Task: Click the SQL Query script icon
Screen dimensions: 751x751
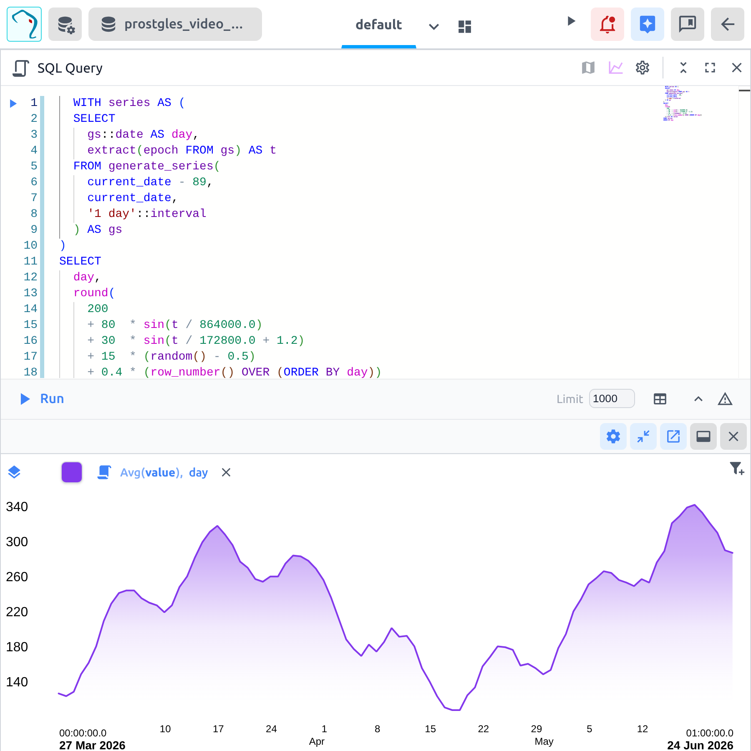Action: (21, 68)
